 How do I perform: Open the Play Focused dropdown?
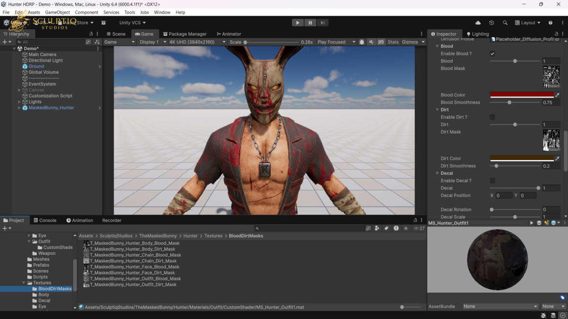coord(336,42)
